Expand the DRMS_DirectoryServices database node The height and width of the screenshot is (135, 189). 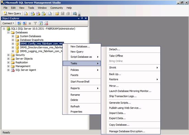13,48
